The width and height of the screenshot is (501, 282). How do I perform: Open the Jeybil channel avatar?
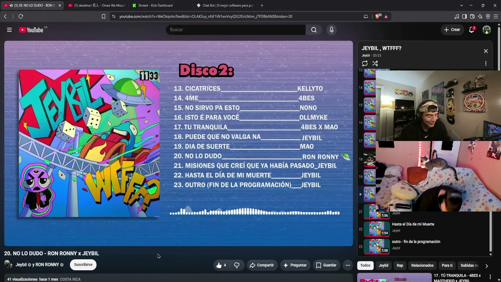[x=8, y=265]
